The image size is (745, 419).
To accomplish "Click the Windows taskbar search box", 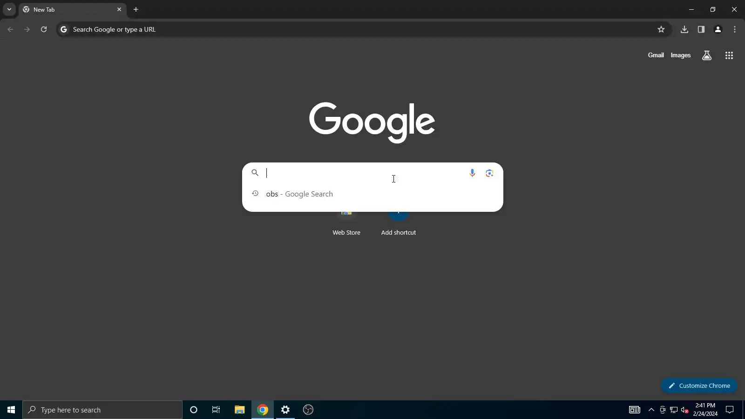I will (102, 410).
